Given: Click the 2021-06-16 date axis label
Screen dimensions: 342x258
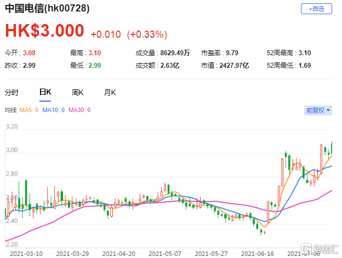Looking at the screenshot, I should tap(258, 254).
